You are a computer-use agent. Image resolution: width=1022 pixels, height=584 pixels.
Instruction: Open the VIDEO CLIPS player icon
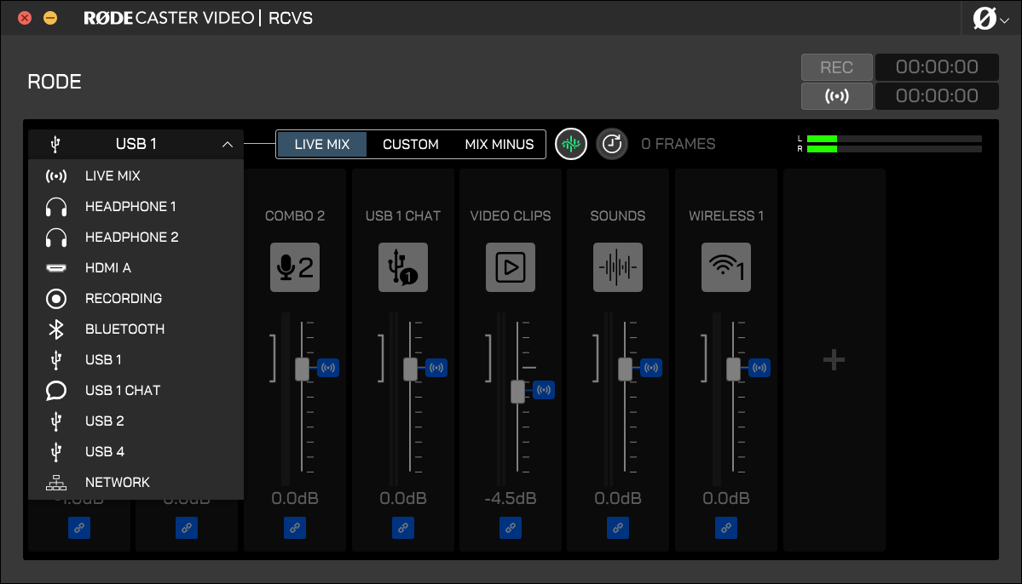click(510, 266)
